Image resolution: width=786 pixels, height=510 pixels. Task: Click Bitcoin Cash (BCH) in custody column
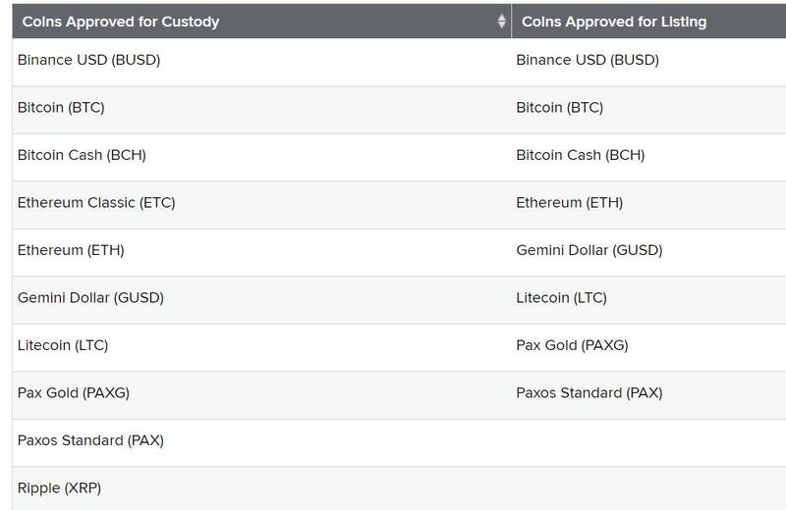(x=82, y=155)
